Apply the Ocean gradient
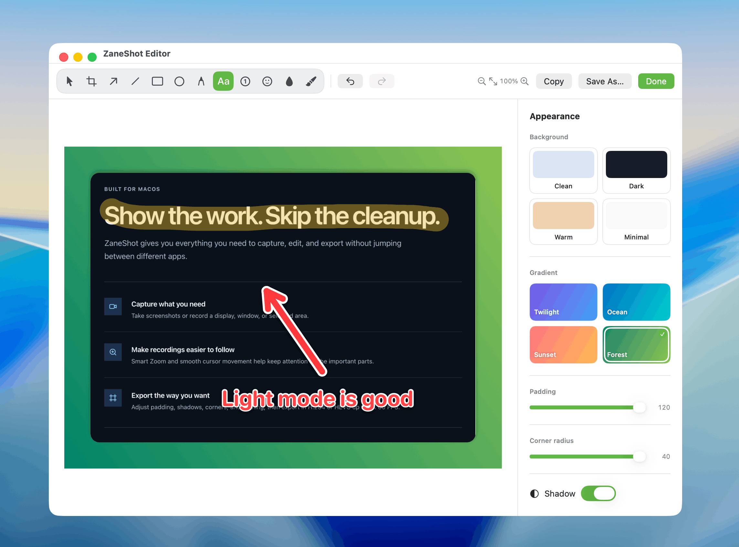The height and width of the screenshot is (547, 739). tap(636, 302)
